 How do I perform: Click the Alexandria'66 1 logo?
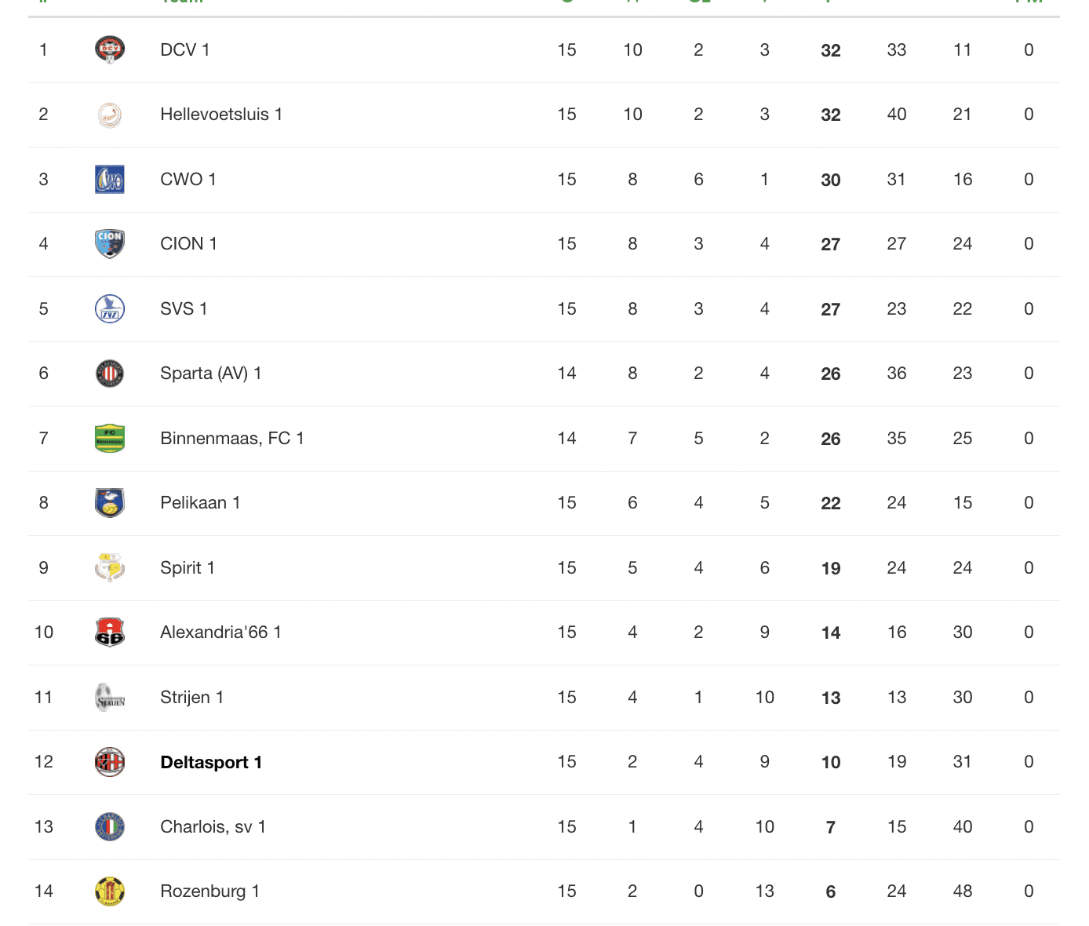(x=110, y=633)
